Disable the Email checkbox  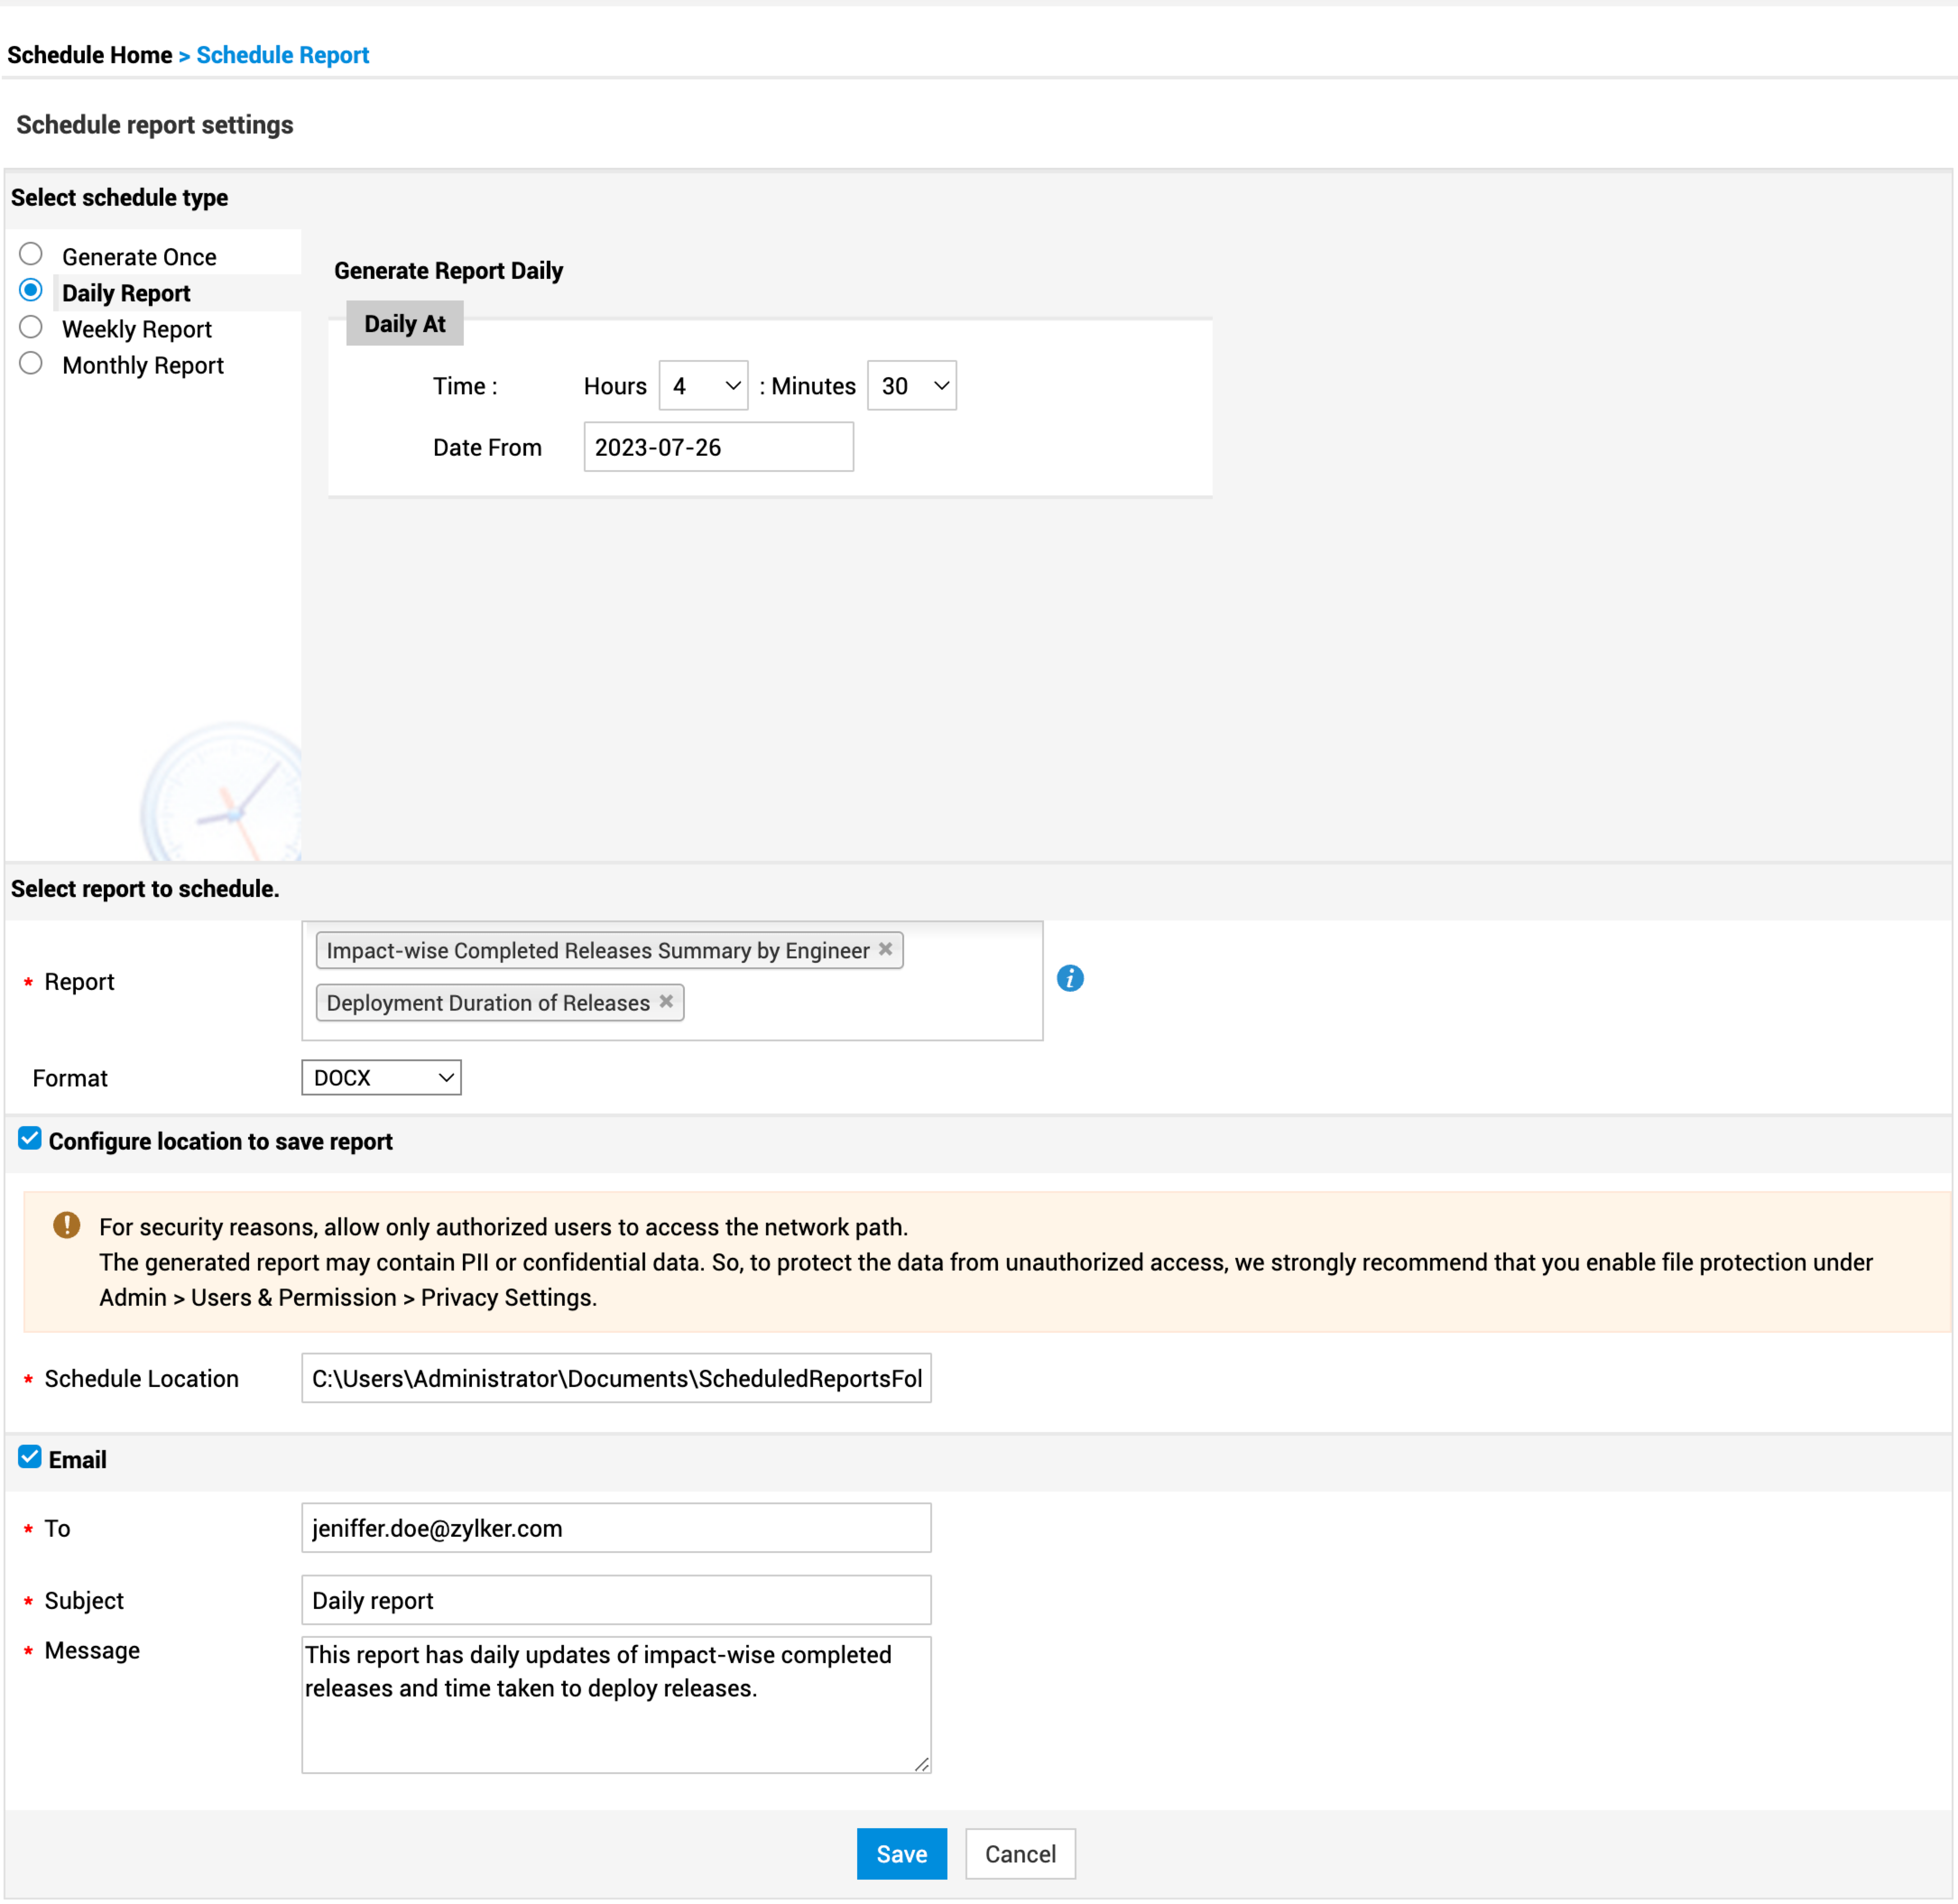click(x=30, y=1456)
